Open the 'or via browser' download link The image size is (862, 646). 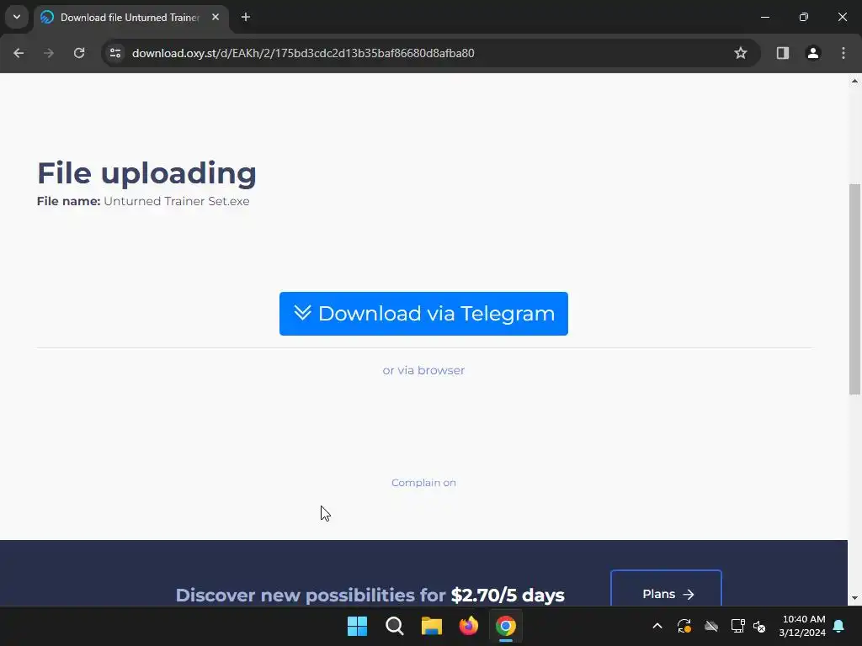[x=423, y=370]
